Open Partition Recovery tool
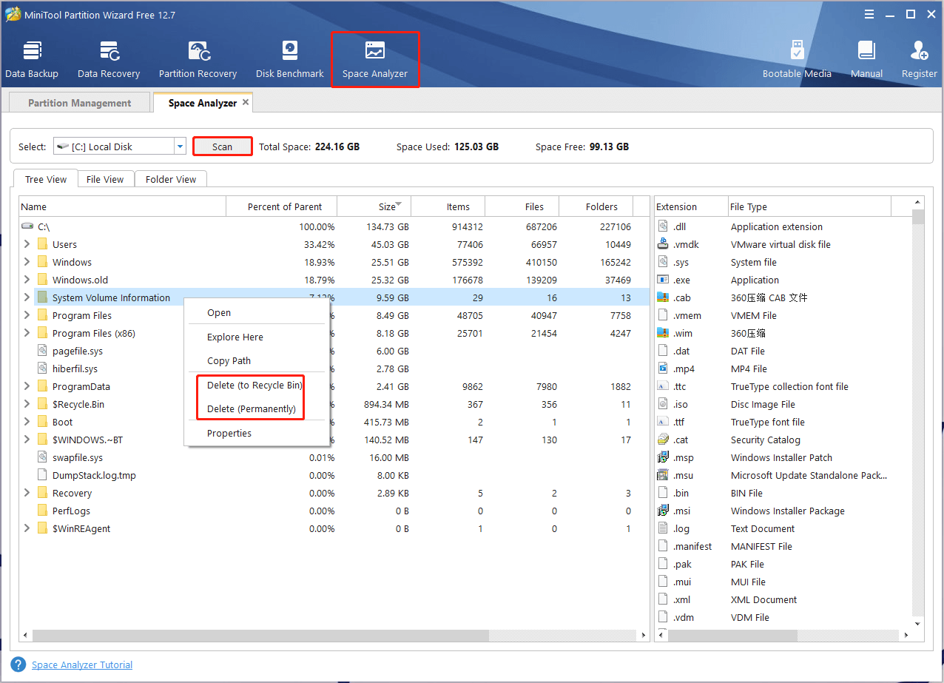The width and height of the screenshot is (944, 683). click(198, 59)
